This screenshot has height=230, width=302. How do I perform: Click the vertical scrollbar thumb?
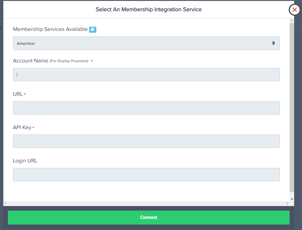pyautogui.click(x=292, y=106)
